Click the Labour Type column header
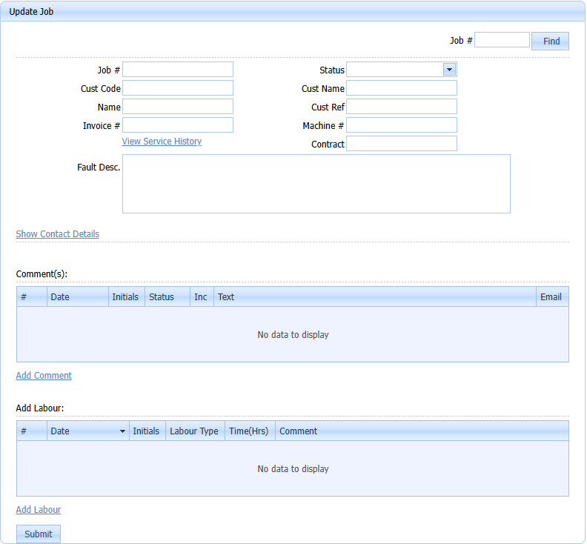 (194, 431)
